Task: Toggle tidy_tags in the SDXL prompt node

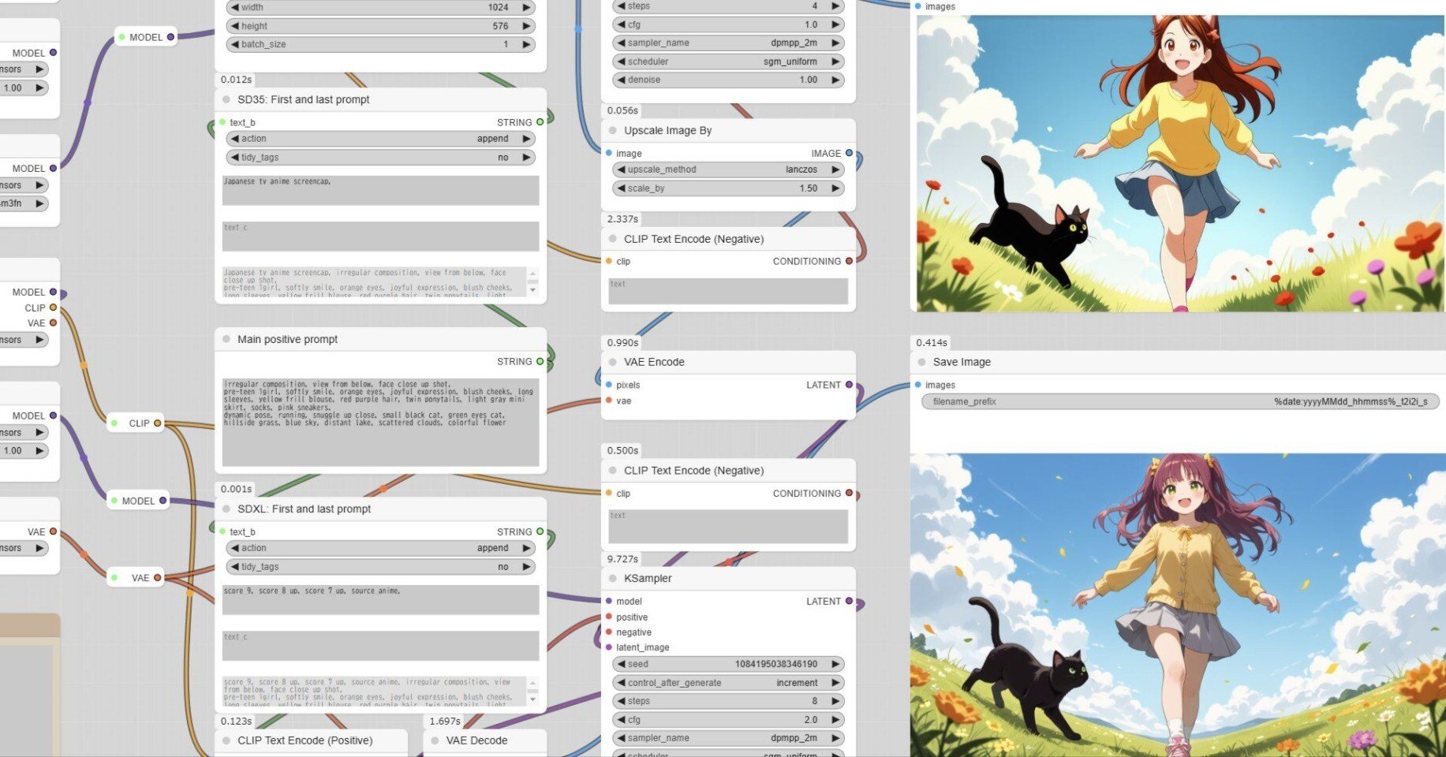Action: click(380, 567)
